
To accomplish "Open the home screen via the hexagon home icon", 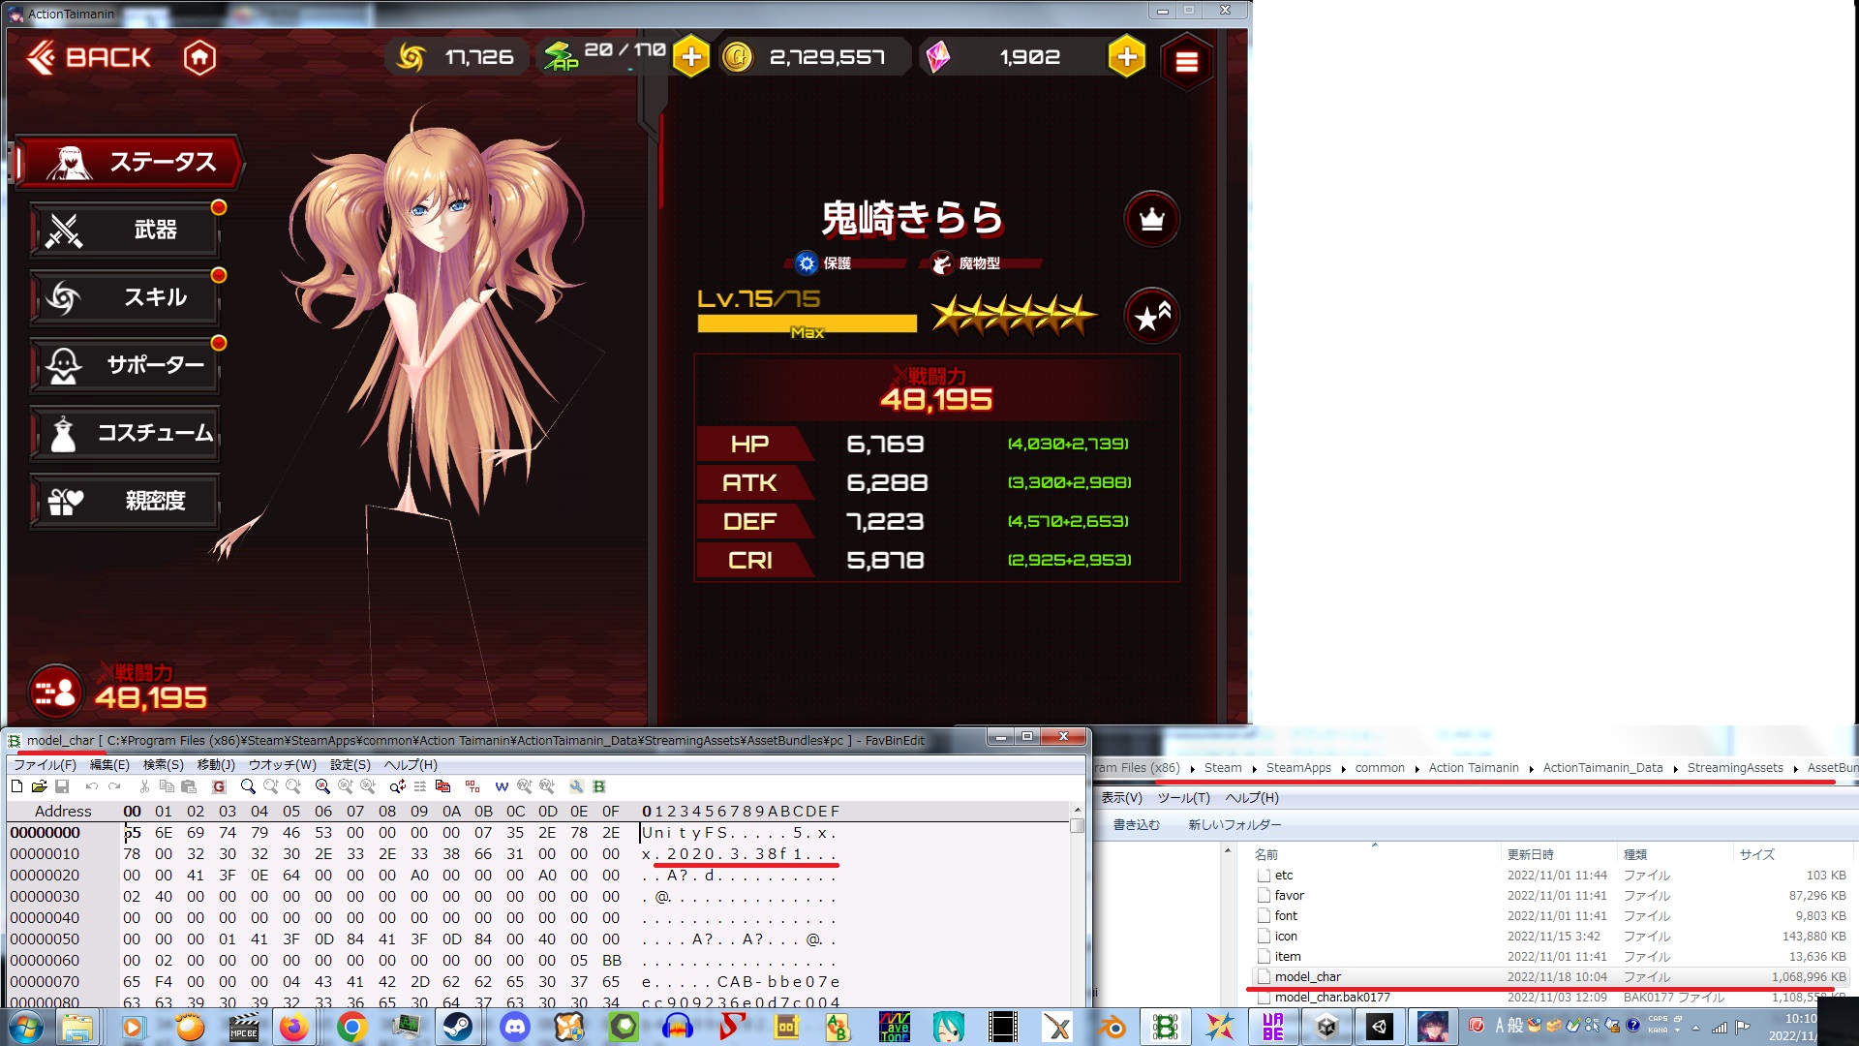I will tap(199, 57).
